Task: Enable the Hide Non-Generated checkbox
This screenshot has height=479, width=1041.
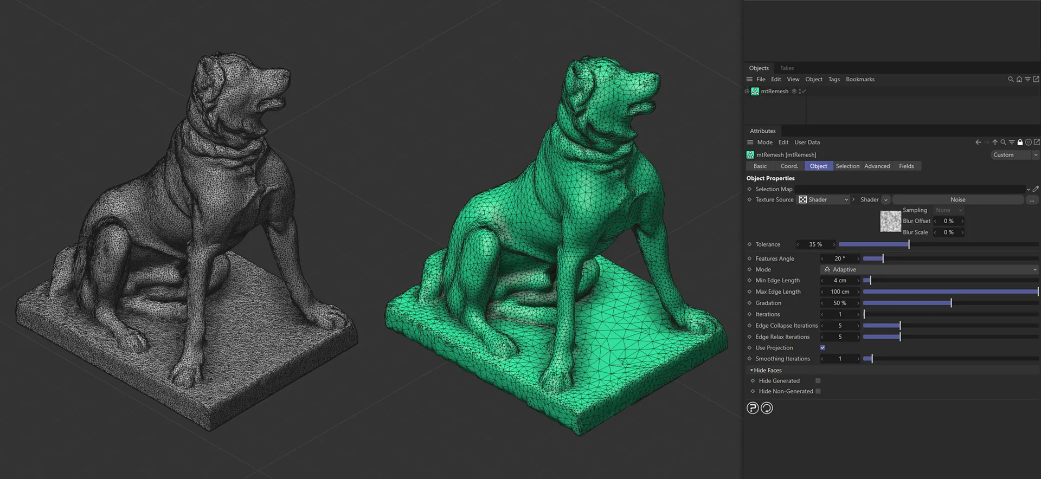Action: coord(818,391)
